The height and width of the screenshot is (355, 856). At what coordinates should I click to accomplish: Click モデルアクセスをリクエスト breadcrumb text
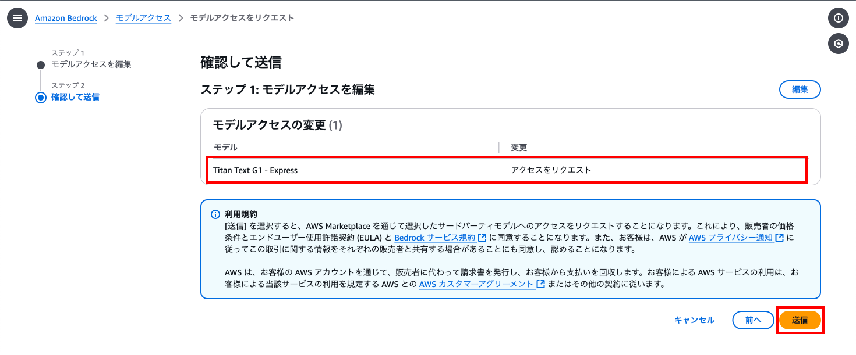(x=242, y=18)
